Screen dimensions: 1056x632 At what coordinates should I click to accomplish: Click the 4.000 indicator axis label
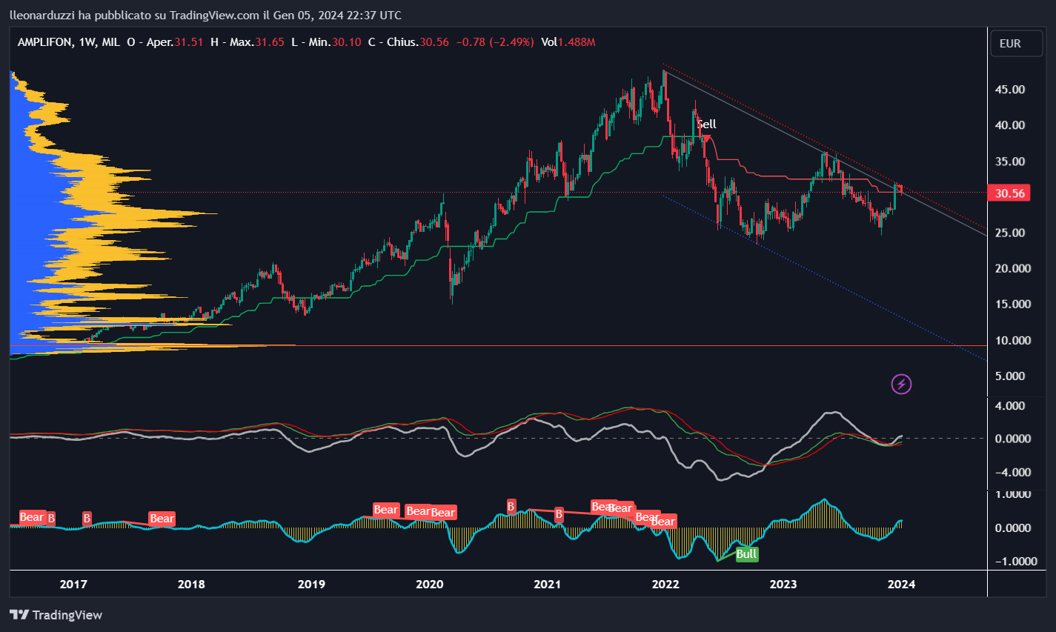[x=1010, y=406]
